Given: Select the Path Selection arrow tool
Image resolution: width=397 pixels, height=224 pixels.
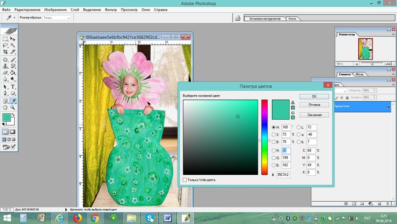Looking at the screenshot, I should 5,87.
